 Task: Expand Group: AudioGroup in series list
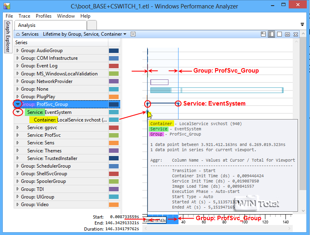pyautogui.click(x=17, y=51)
